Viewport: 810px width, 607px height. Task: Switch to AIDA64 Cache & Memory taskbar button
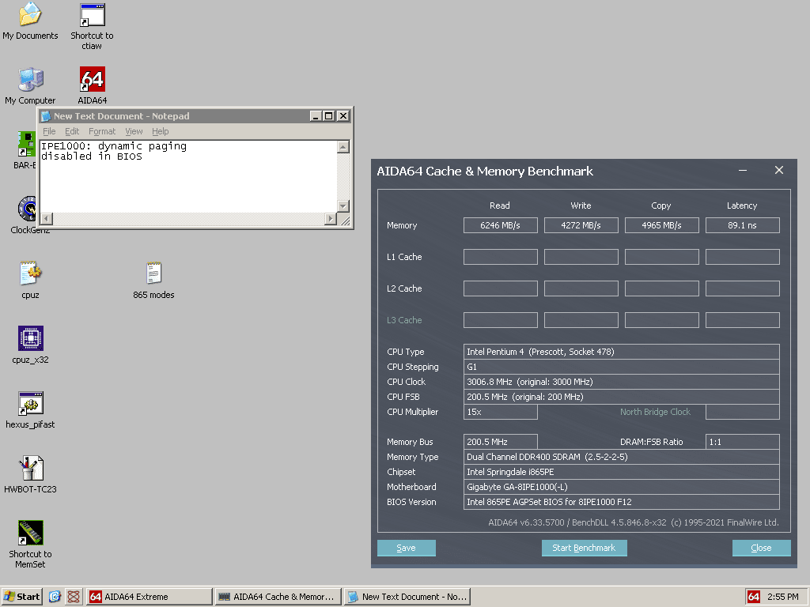(278, 597)
